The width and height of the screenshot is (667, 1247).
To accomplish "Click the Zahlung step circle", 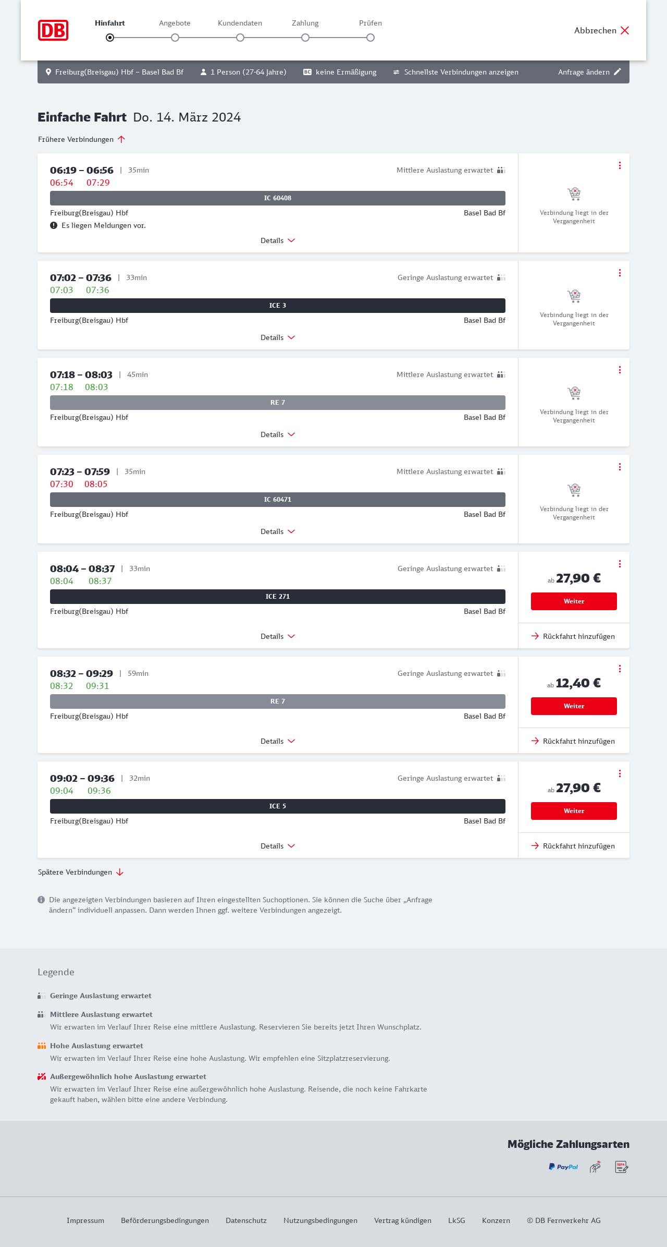I will 305,38.
